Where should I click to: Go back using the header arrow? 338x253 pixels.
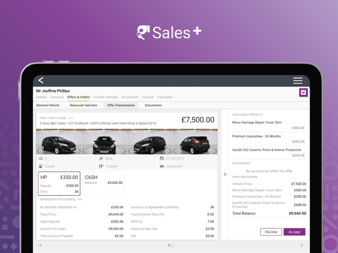[x=41, y=80]
